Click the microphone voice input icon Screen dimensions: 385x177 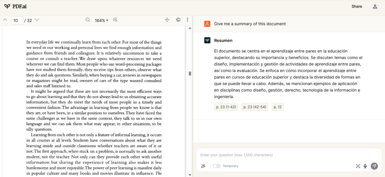click(x=365, y=166)
